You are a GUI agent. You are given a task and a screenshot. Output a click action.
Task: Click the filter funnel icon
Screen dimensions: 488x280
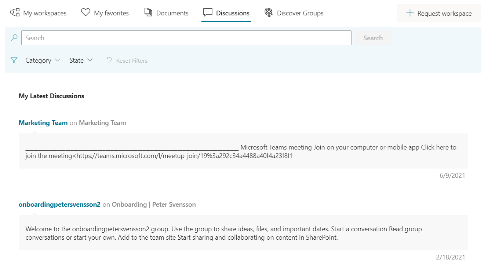coord(14,60)
